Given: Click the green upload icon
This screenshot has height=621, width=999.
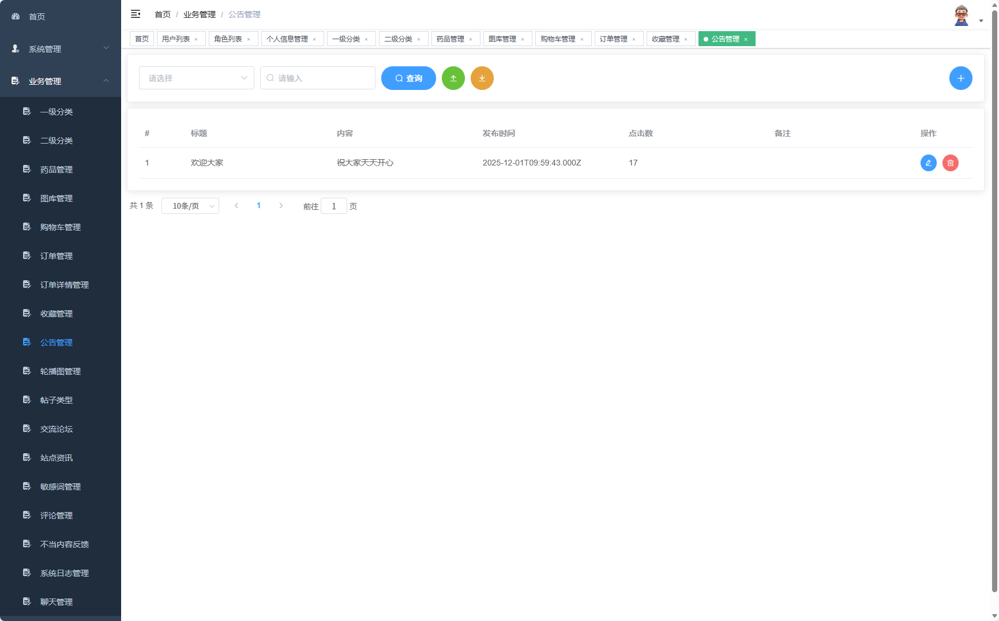Looking at the screenshot, I should tap(453, 78).
